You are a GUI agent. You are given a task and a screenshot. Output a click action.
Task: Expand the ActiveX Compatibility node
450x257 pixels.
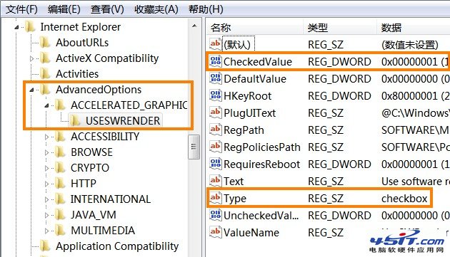[31, 58]
